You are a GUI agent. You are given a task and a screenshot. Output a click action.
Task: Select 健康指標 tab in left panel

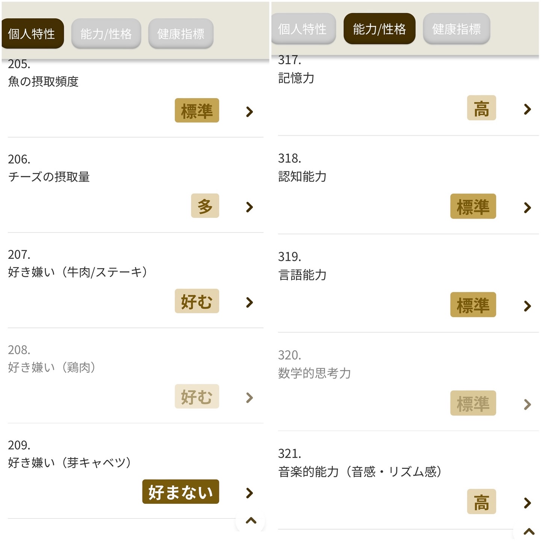tap(181, 34)
